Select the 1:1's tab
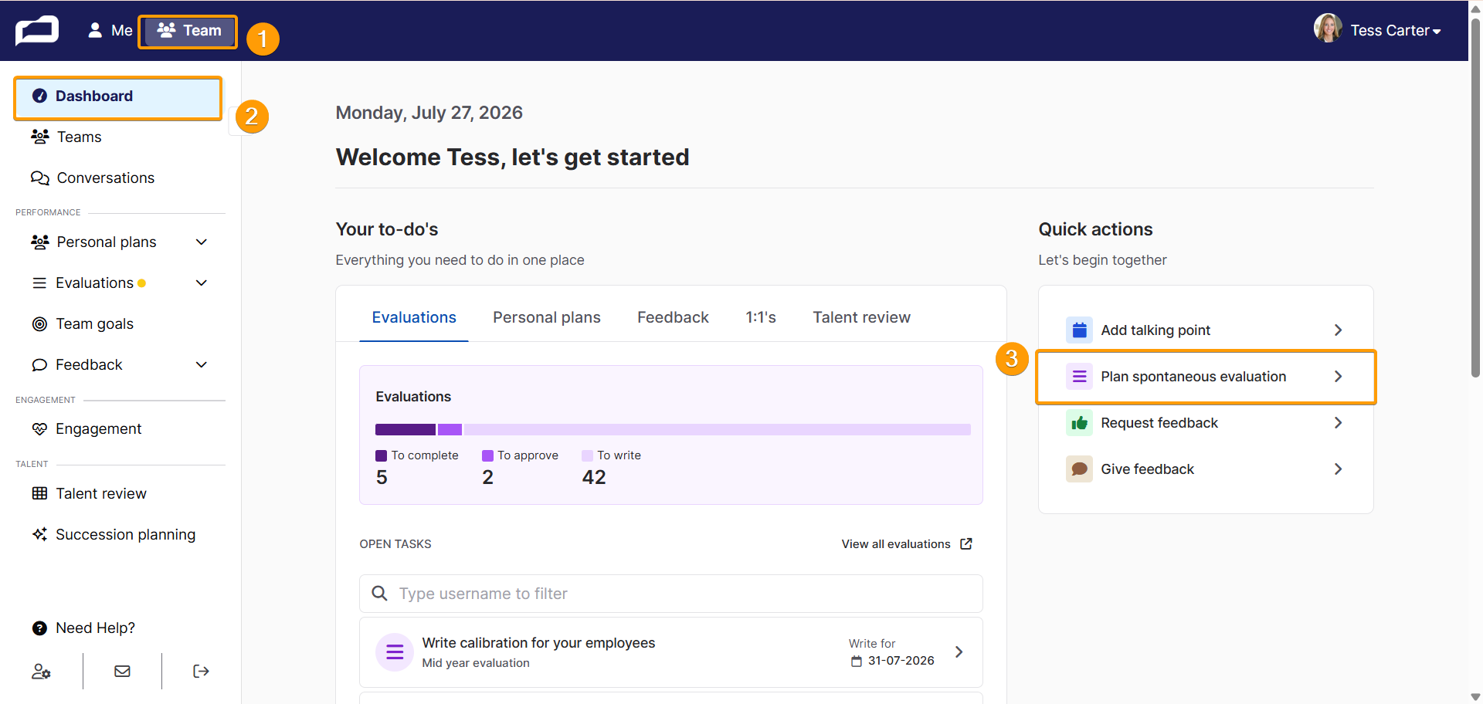The height and width of the screenshot is (704, 1483). coord(761,318)
